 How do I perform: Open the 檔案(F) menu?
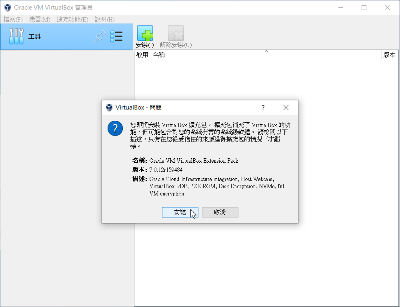pos(13,19)
